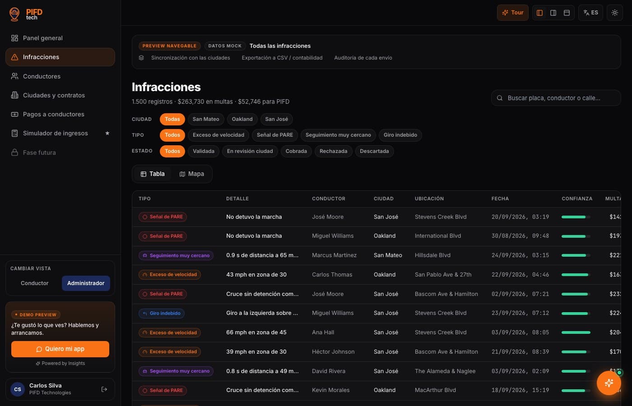Filter status by Cobrada

point(296,151)
